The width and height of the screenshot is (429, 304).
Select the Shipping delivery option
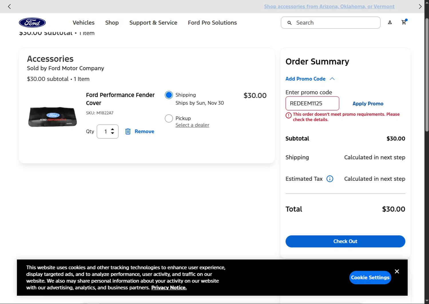[x=169, y=95]
